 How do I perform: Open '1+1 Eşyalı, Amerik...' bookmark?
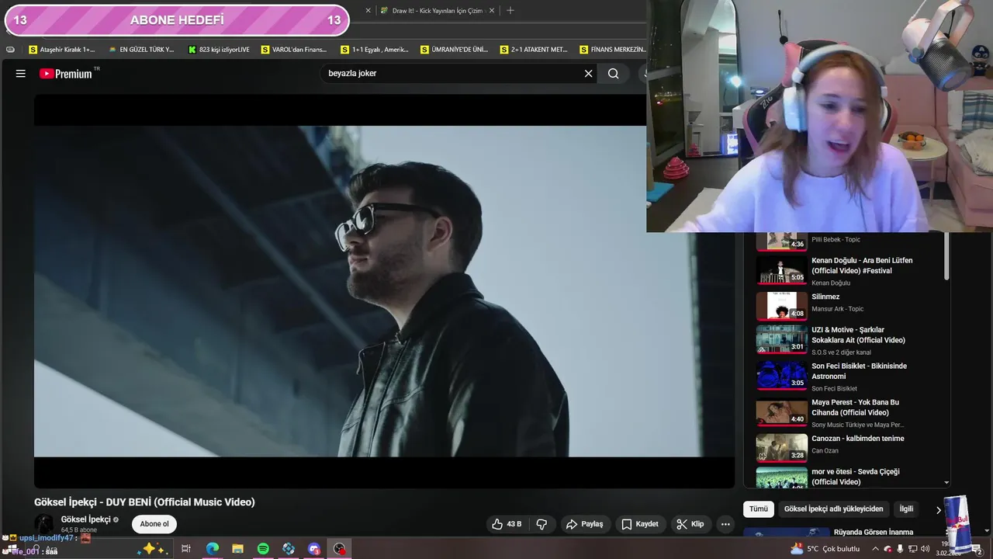pos(374,50)
